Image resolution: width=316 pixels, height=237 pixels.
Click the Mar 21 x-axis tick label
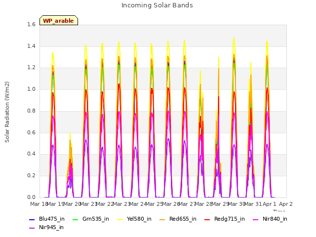(88, 204)
